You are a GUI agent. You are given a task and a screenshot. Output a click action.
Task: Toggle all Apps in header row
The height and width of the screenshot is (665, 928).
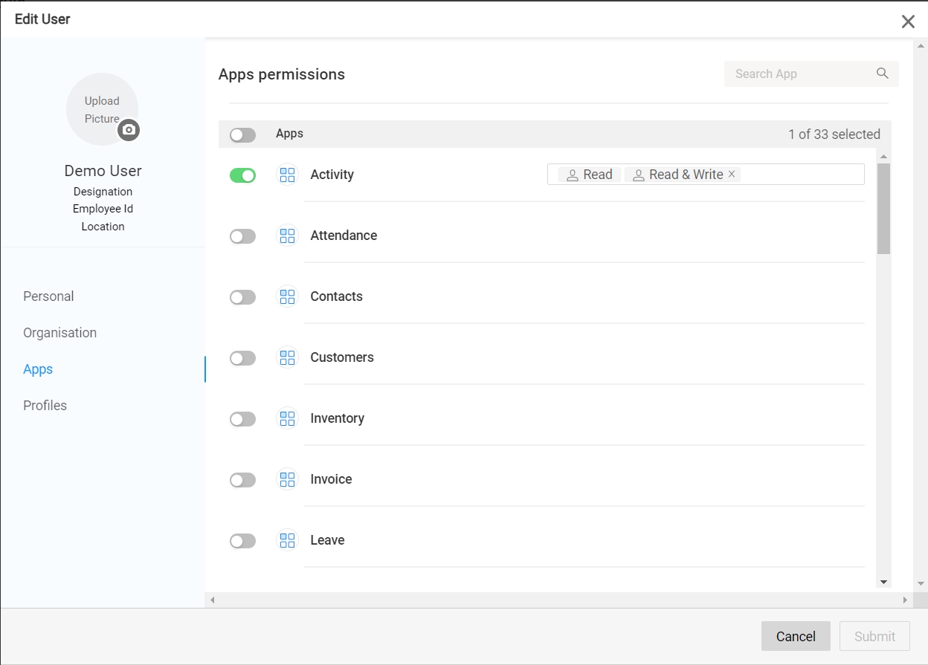coord(242,134)
